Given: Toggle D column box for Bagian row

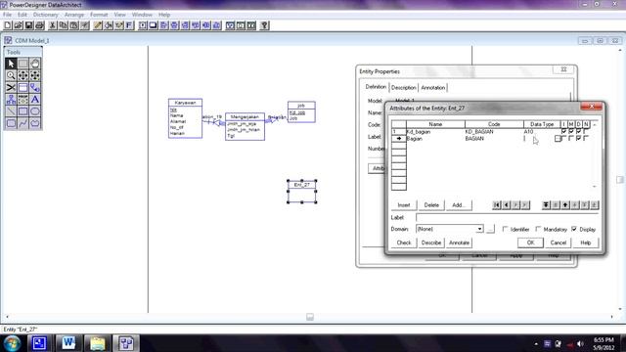Looking at the screenshot, I should tap(578, 138).
